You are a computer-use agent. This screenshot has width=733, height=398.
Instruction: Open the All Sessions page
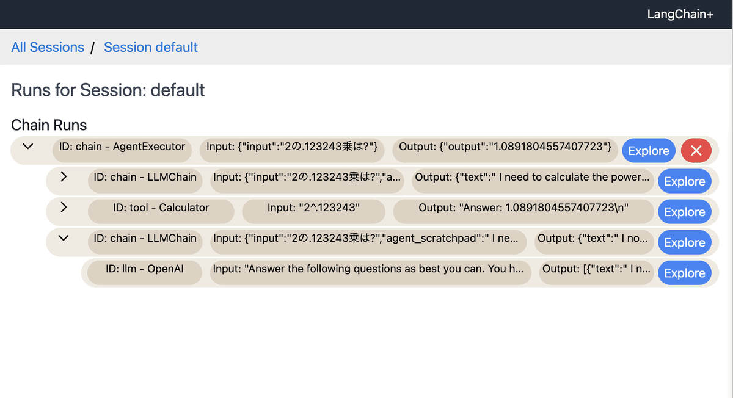(48, 47)
